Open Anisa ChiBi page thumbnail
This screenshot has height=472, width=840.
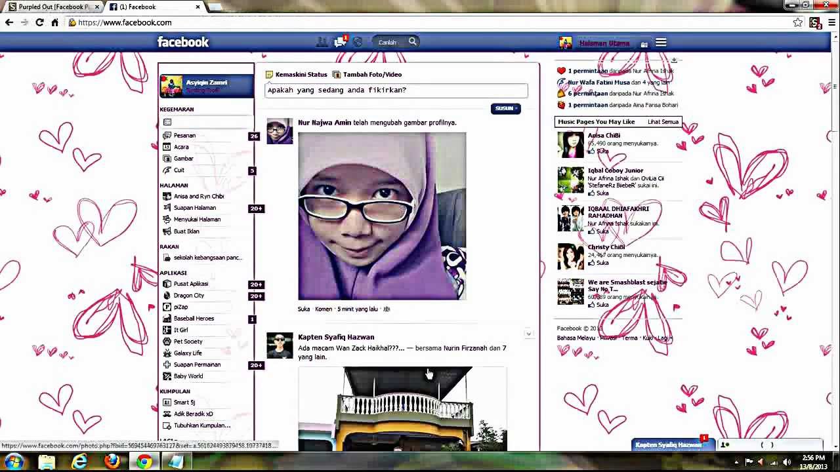570,145
